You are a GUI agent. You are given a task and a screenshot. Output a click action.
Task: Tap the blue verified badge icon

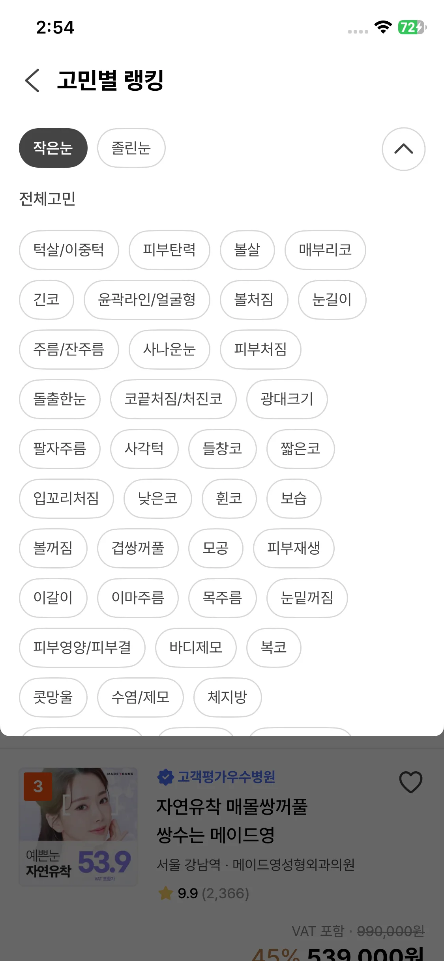tap(165, 777)
